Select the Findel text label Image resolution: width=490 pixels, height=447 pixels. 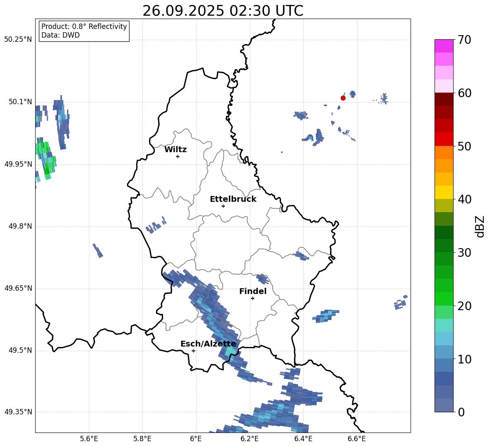pyautogui.click(x=253, y=292)
